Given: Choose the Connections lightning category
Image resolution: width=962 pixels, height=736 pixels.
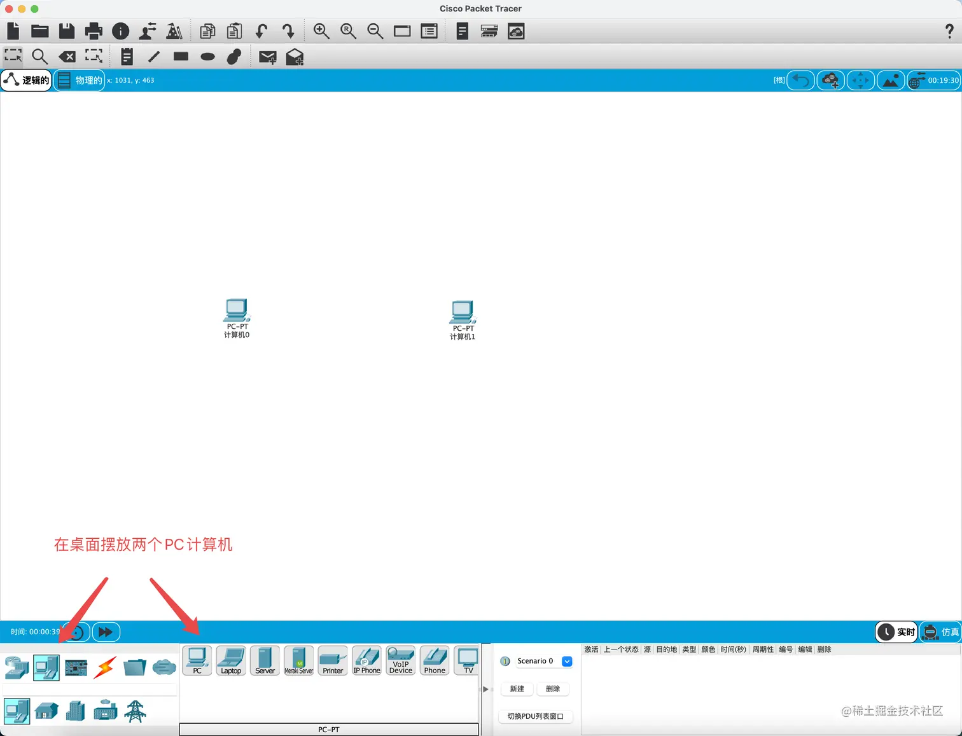Looking at the screenshot, I should coord(106,667).
